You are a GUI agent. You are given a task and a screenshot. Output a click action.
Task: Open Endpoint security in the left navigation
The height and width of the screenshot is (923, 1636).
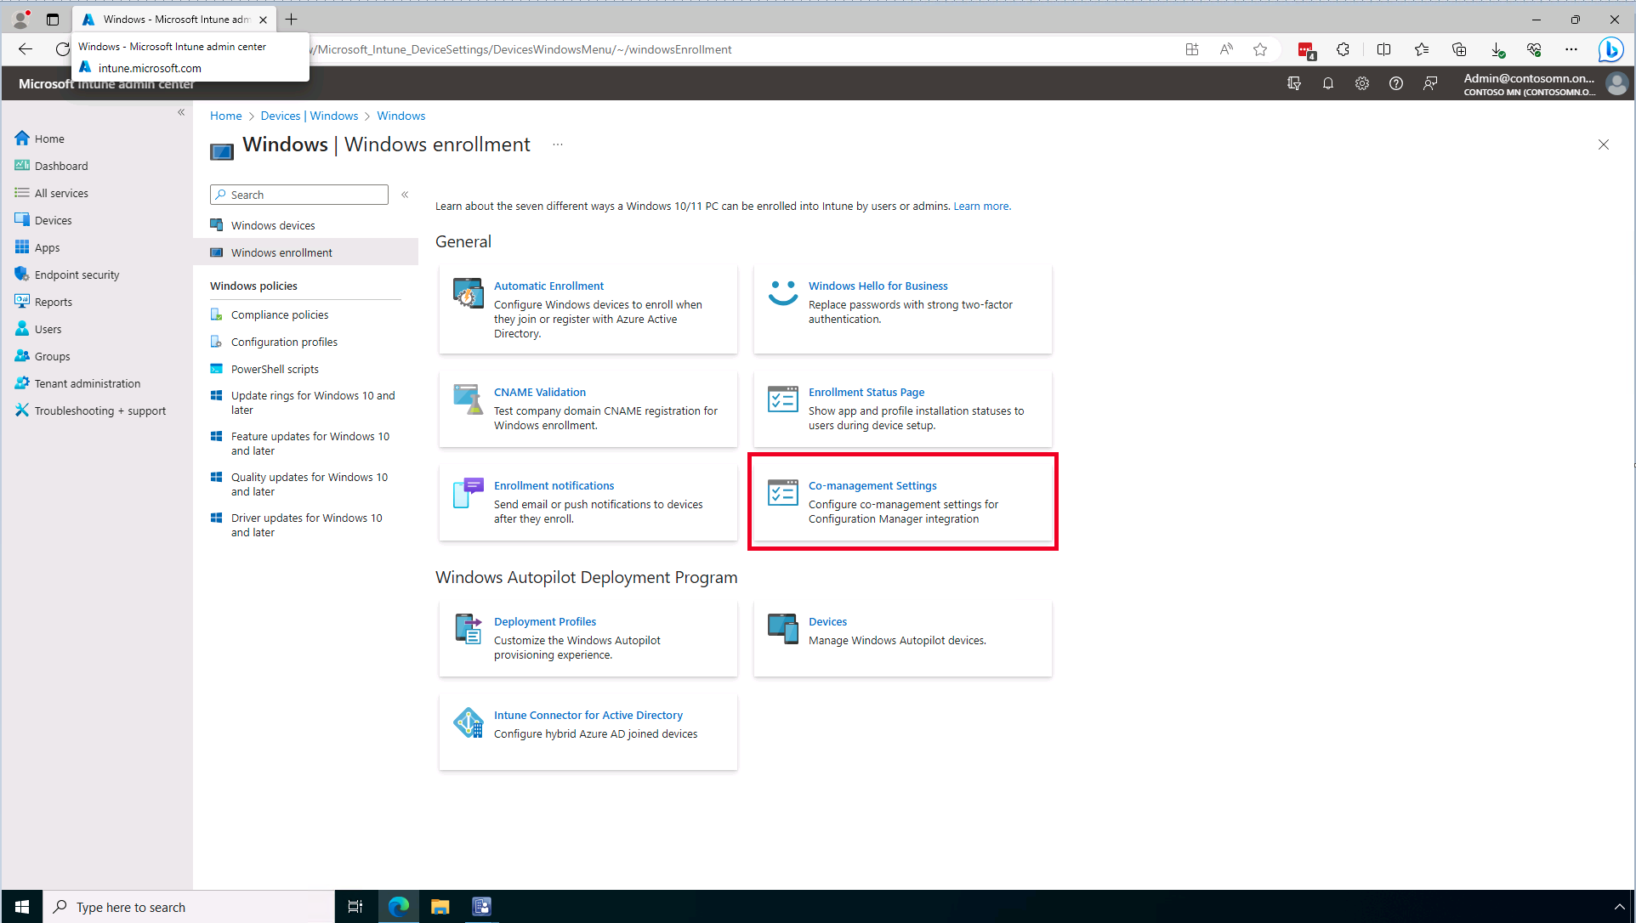click(77, 275)
